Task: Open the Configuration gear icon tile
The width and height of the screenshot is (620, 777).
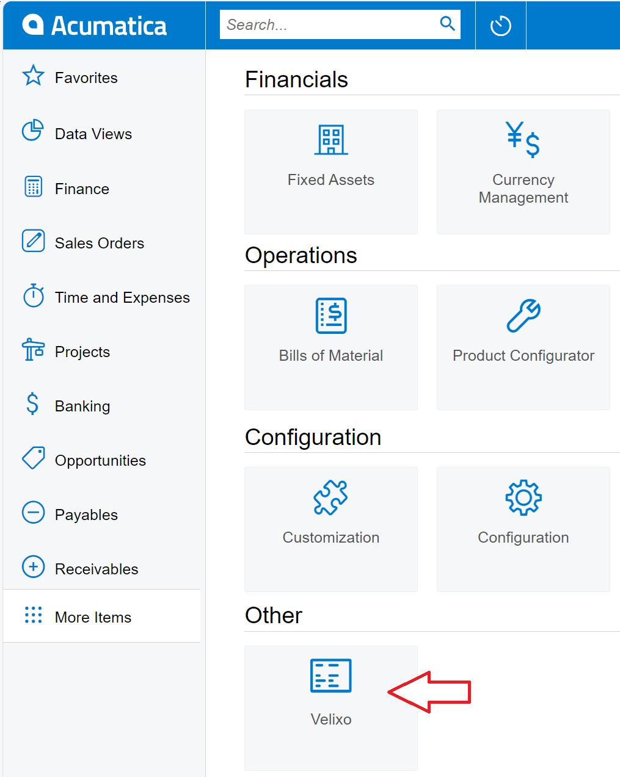Action: tap(523, 497)
